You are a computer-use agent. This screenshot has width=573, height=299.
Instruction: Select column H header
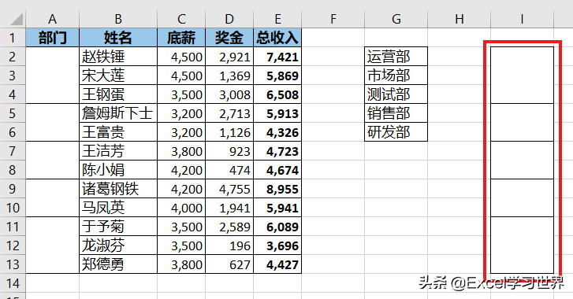(459, 19)
